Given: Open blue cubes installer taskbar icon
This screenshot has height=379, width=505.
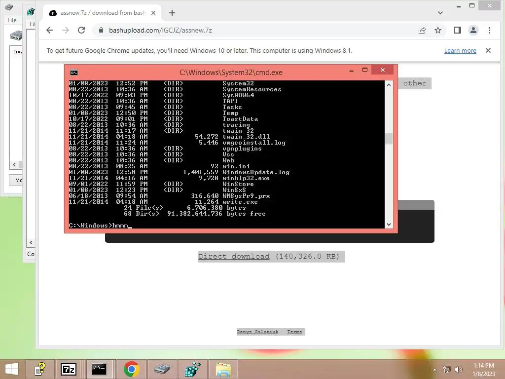Looking at the screenshot, I should (193, 369).
